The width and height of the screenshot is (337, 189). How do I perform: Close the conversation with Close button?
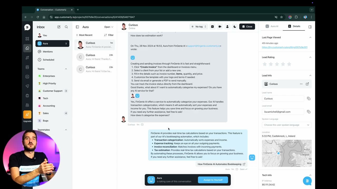click(247, 27)
